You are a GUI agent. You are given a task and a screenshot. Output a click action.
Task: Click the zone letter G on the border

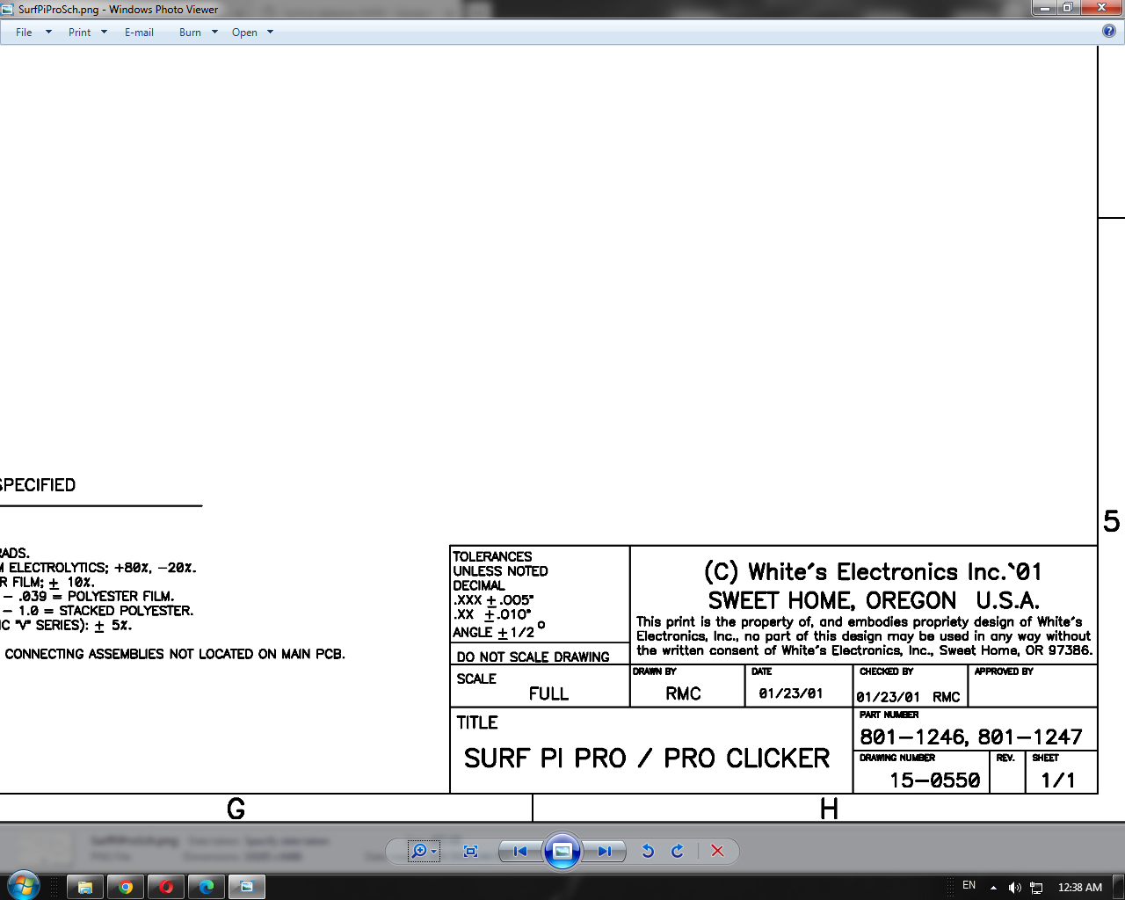(236, 809)
